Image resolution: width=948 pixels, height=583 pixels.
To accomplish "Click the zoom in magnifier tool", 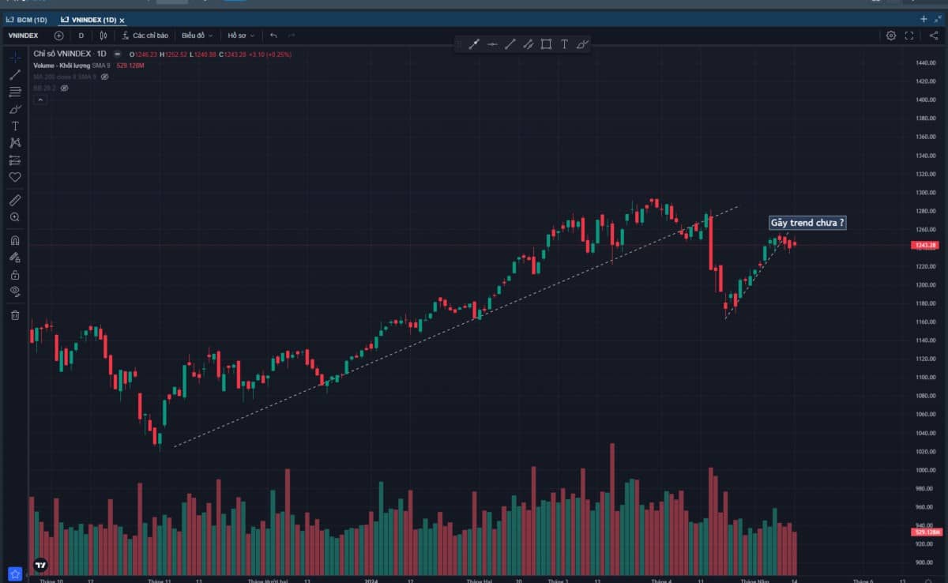I will (x=14, y=217).
